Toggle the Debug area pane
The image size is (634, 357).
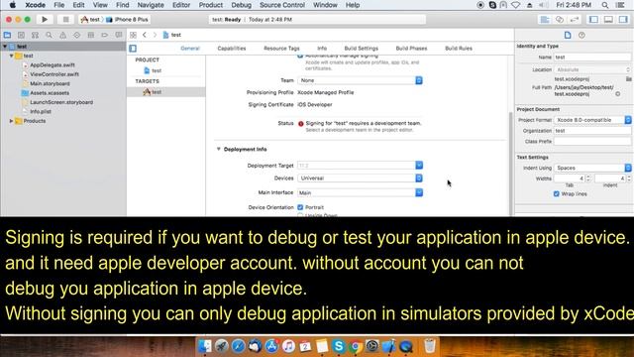608,20
